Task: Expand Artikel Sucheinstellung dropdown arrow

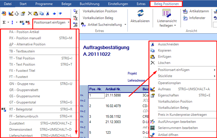Action: coord(125,24)
